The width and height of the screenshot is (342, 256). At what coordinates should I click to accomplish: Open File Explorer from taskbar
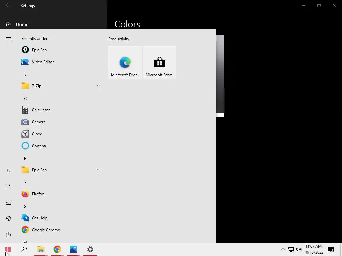click(41, 249)
